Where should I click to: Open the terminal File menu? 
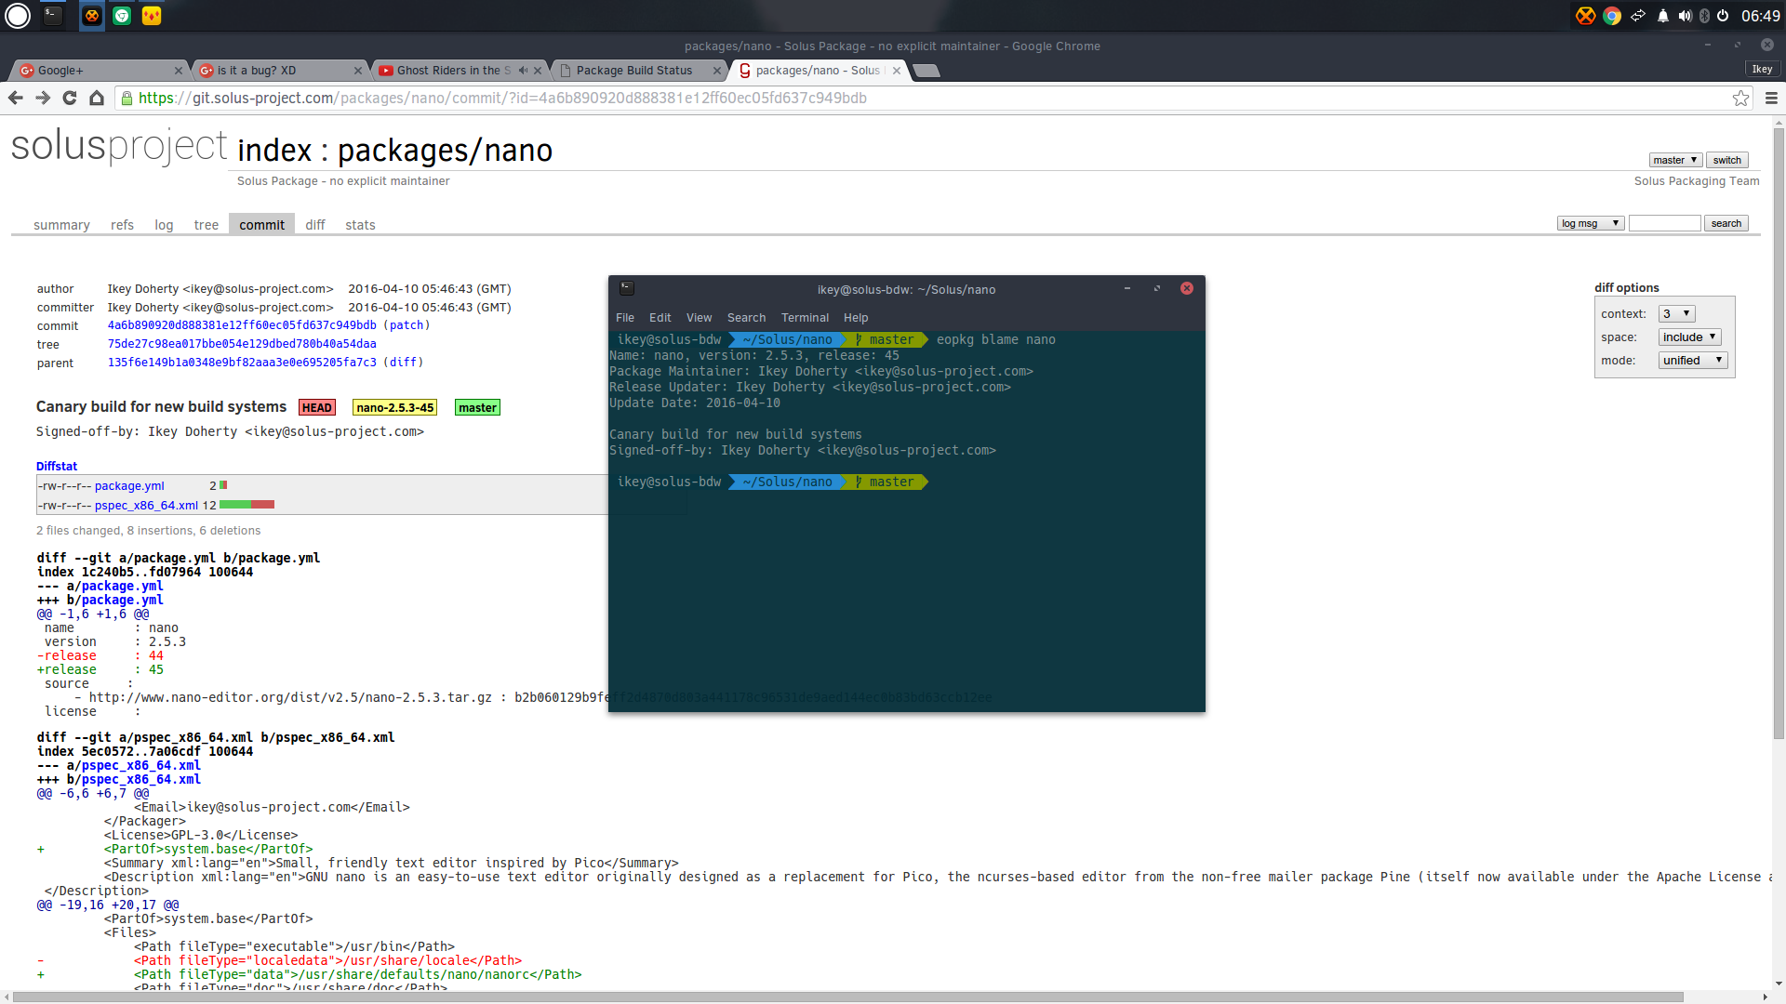tap(625, 318)
